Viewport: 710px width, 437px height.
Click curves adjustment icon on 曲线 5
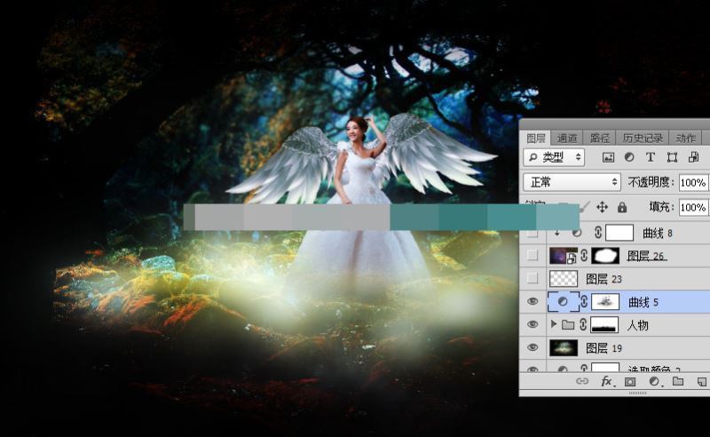[x=563, y=301]
